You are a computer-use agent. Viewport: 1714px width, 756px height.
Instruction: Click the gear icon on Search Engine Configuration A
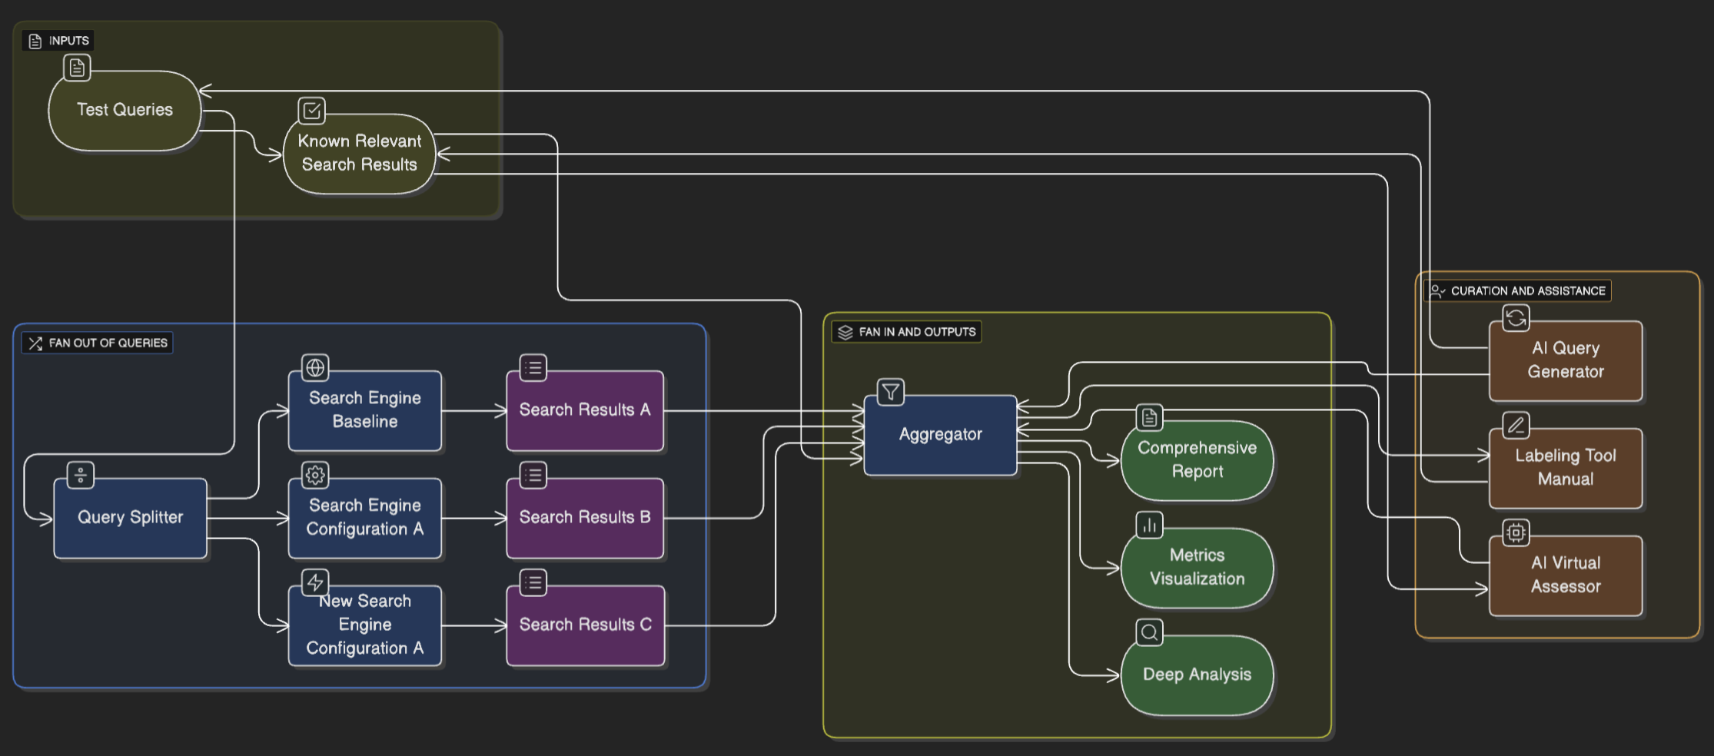(x=315, y=476)
